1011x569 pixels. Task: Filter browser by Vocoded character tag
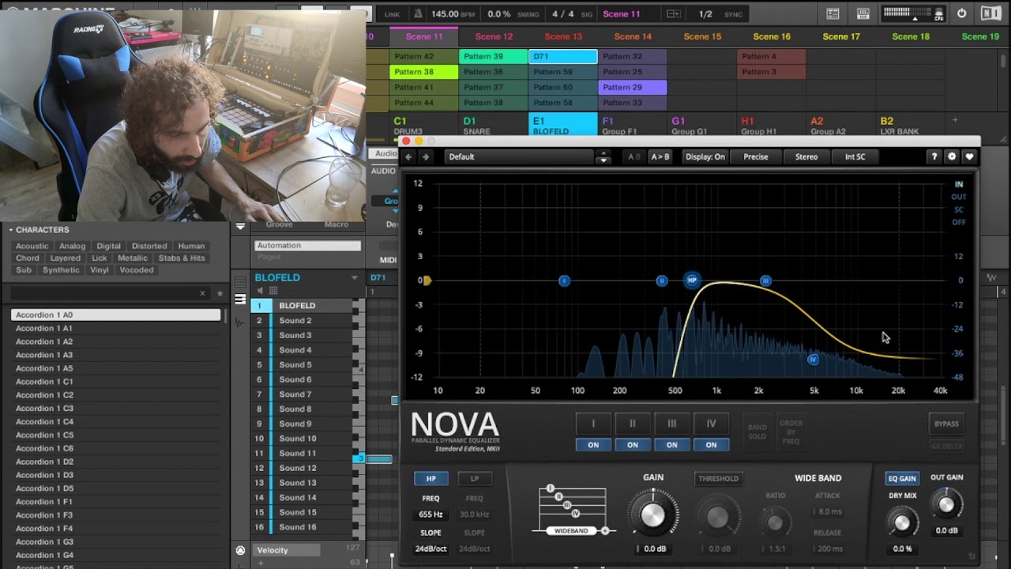click(137, 269)
